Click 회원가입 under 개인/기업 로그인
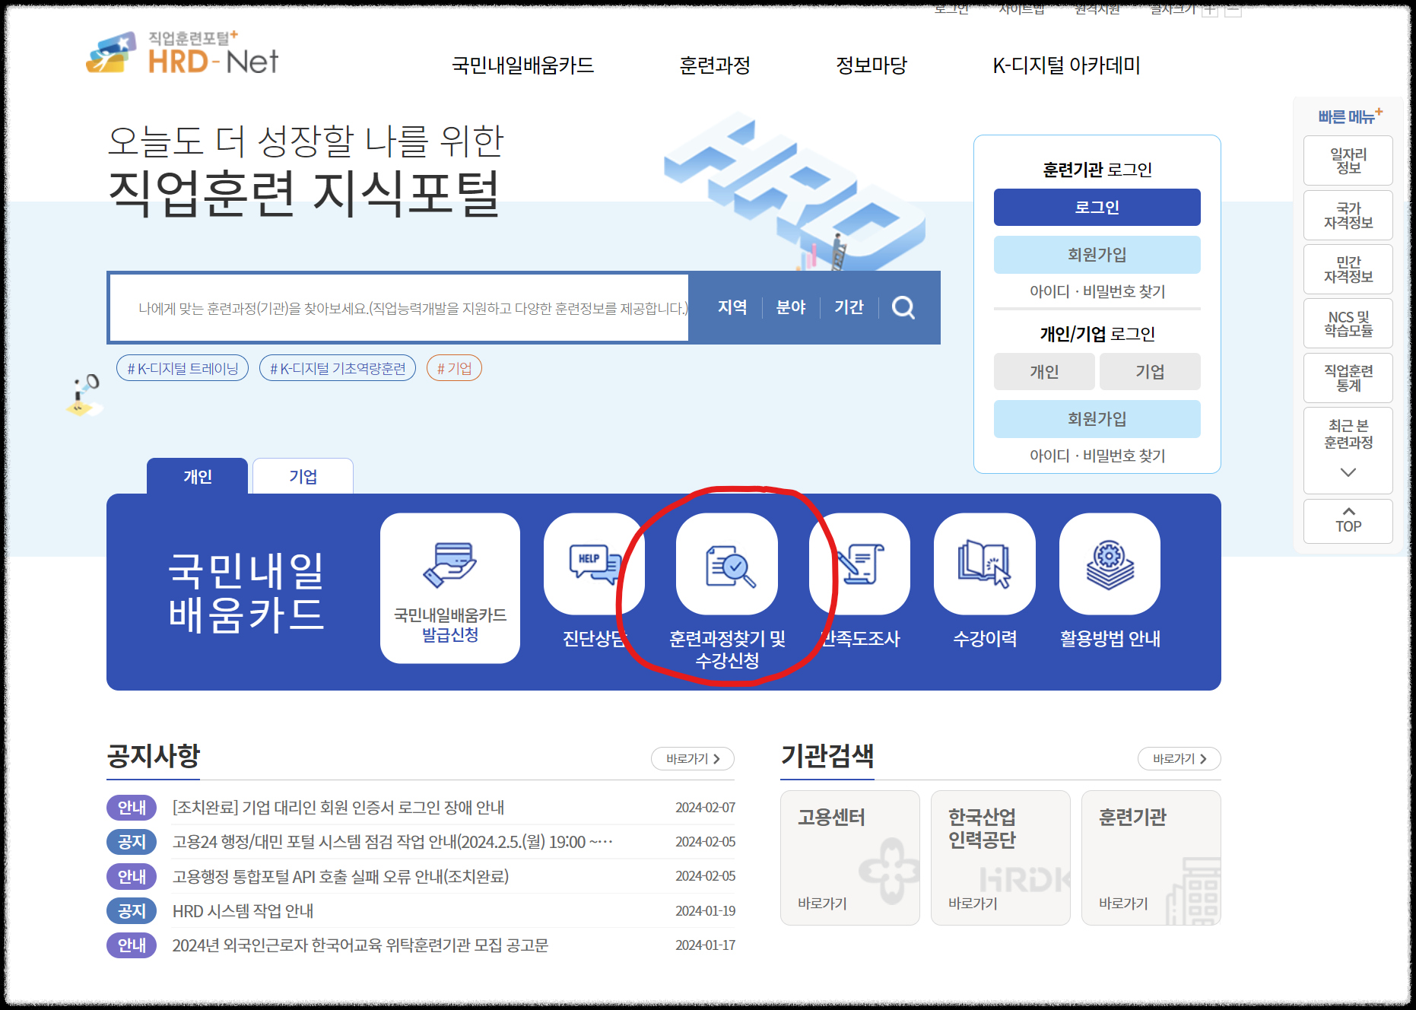 click(1097, 419)
